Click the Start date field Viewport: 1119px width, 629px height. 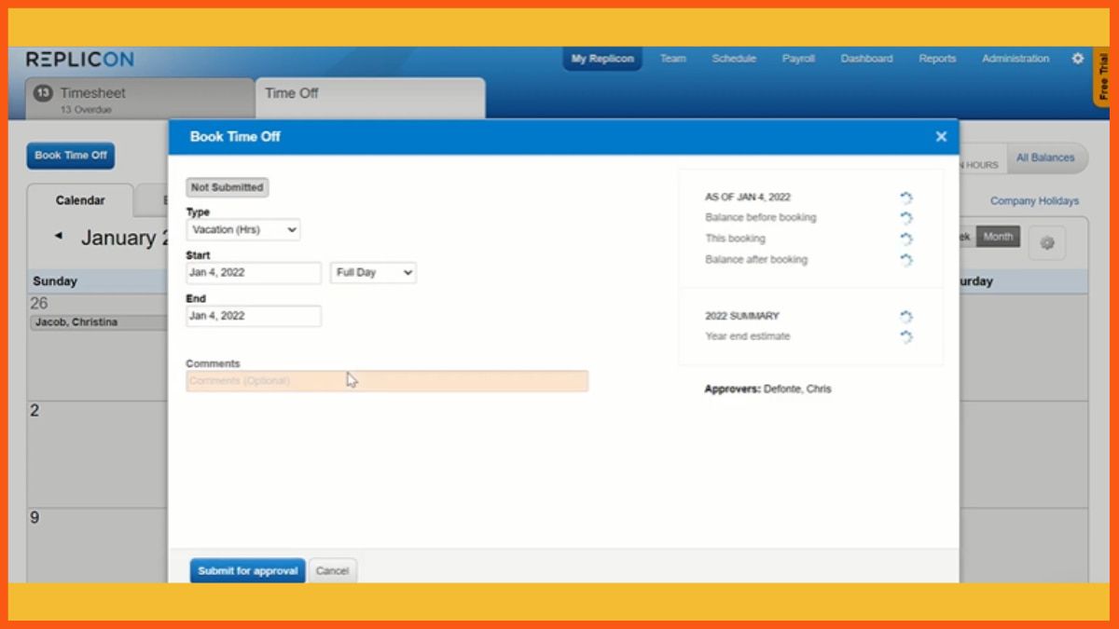click(x=253, y=273)
